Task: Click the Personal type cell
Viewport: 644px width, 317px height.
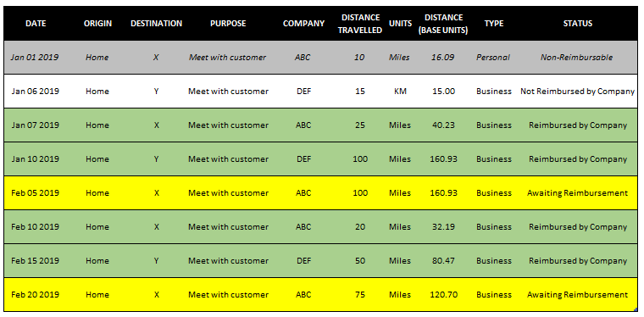Action: point(493,58)
